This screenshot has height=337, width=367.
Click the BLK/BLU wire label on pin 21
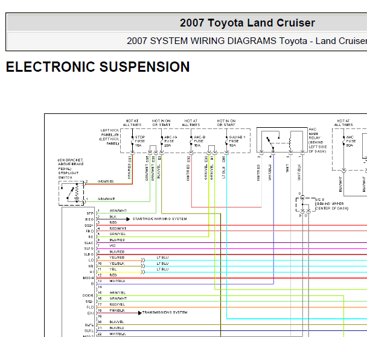pos(116,328)
